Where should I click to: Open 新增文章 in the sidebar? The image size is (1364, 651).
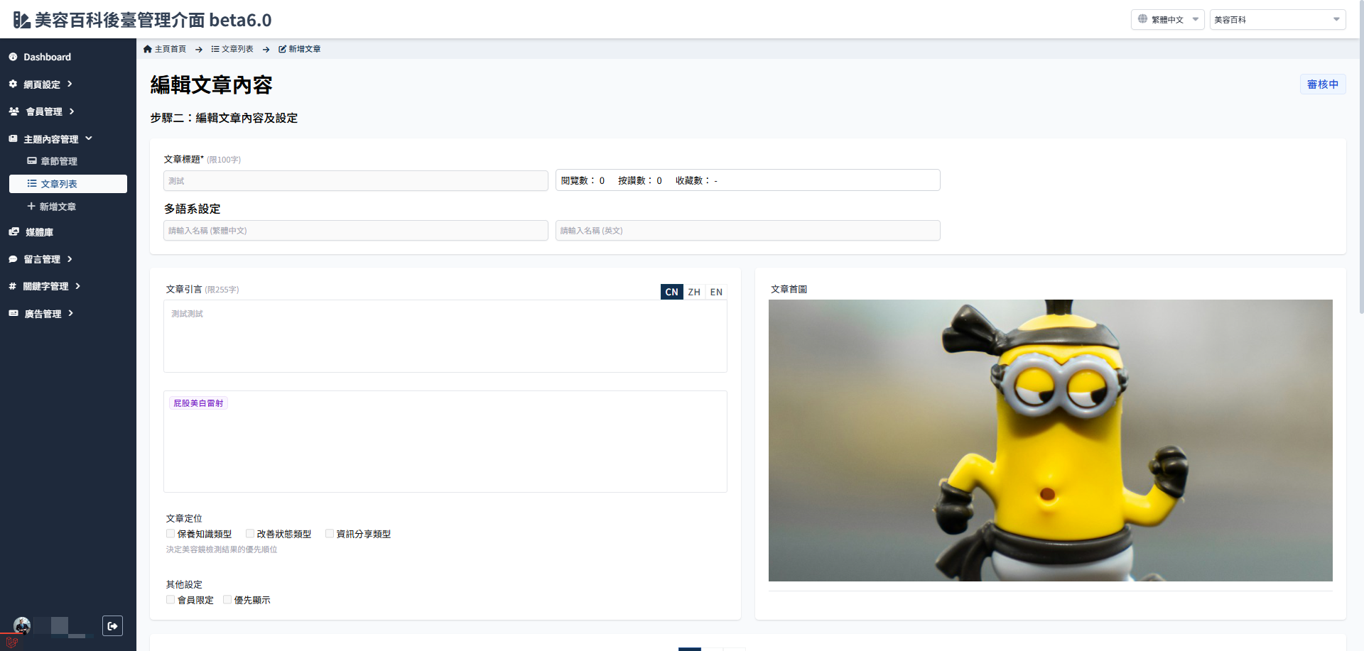(58, 207)
